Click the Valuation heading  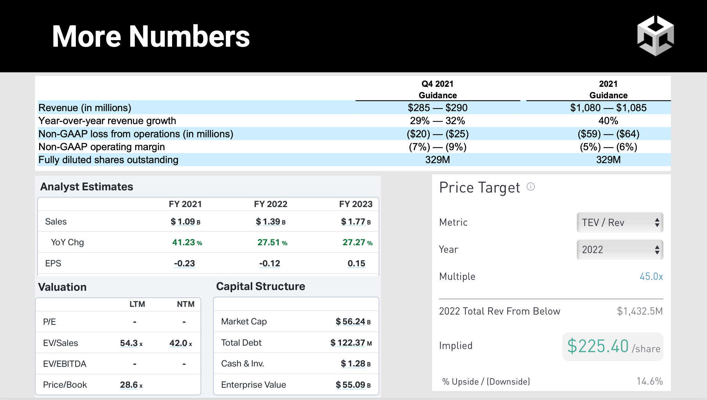[x=62, y=287]
